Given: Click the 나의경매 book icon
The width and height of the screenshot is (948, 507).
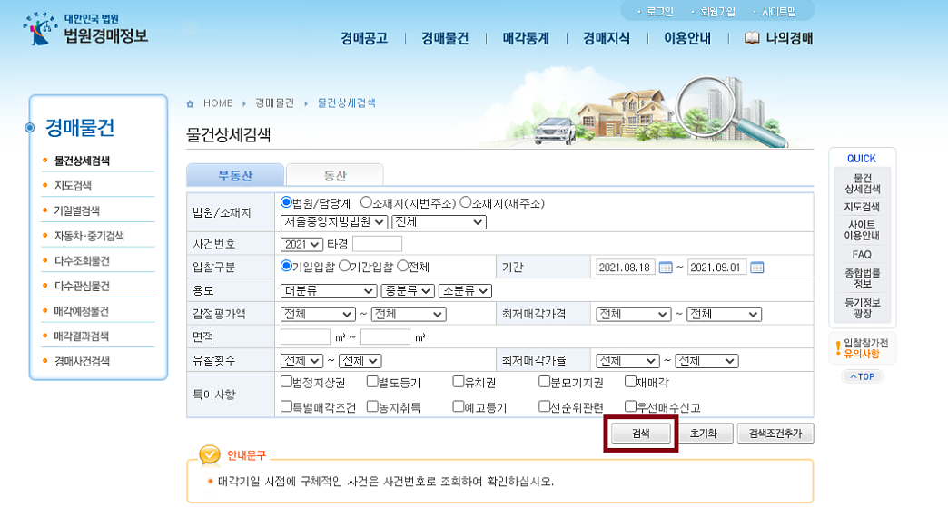Looking at the screenshot, I should click(x=752, y=38).
